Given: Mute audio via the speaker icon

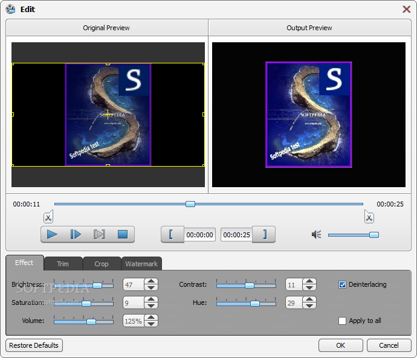Looking at the screenshot, I should coord(317,234).
